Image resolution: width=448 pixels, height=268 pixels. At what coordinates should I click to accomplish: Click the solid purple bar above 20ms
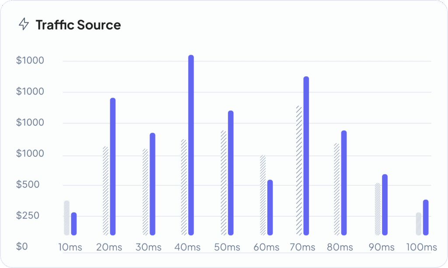[x=113, y=166]
